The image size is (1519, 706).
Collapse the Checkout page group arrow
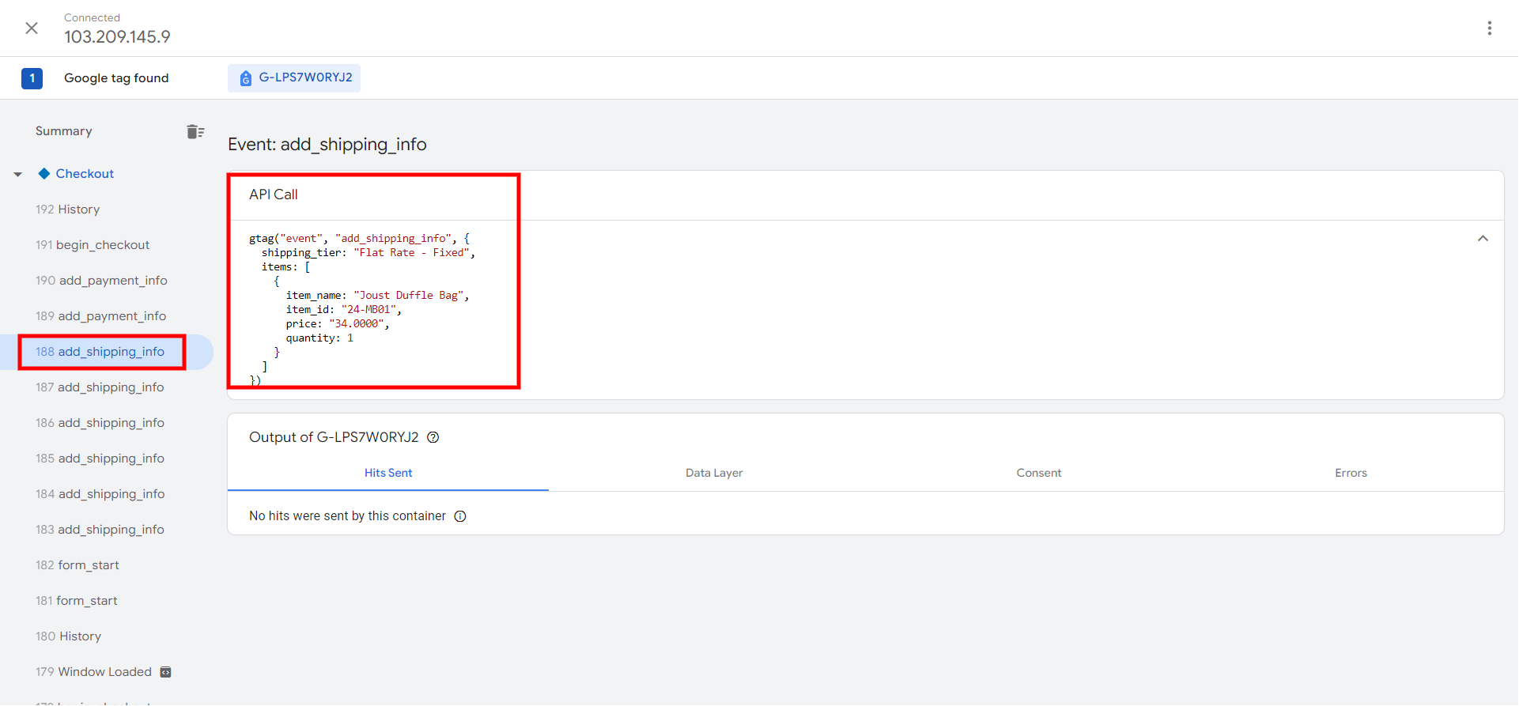point(18,174)
